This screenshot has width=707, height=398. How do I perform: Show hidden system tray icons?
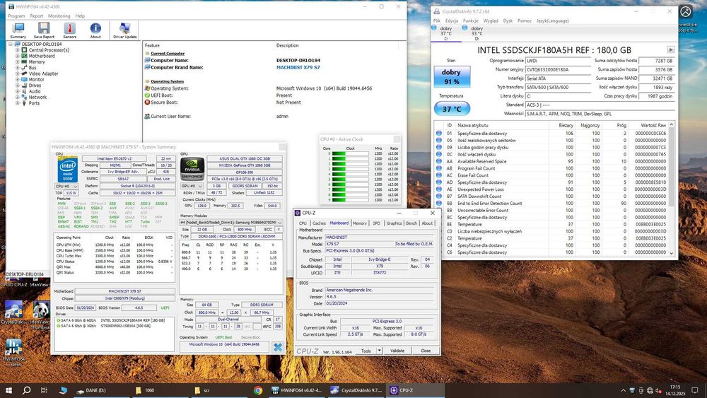pyautogui.click(x=623, y=390)
